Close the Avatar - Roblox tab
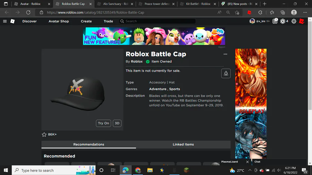312x175 pixels. (x=49, y=4)
